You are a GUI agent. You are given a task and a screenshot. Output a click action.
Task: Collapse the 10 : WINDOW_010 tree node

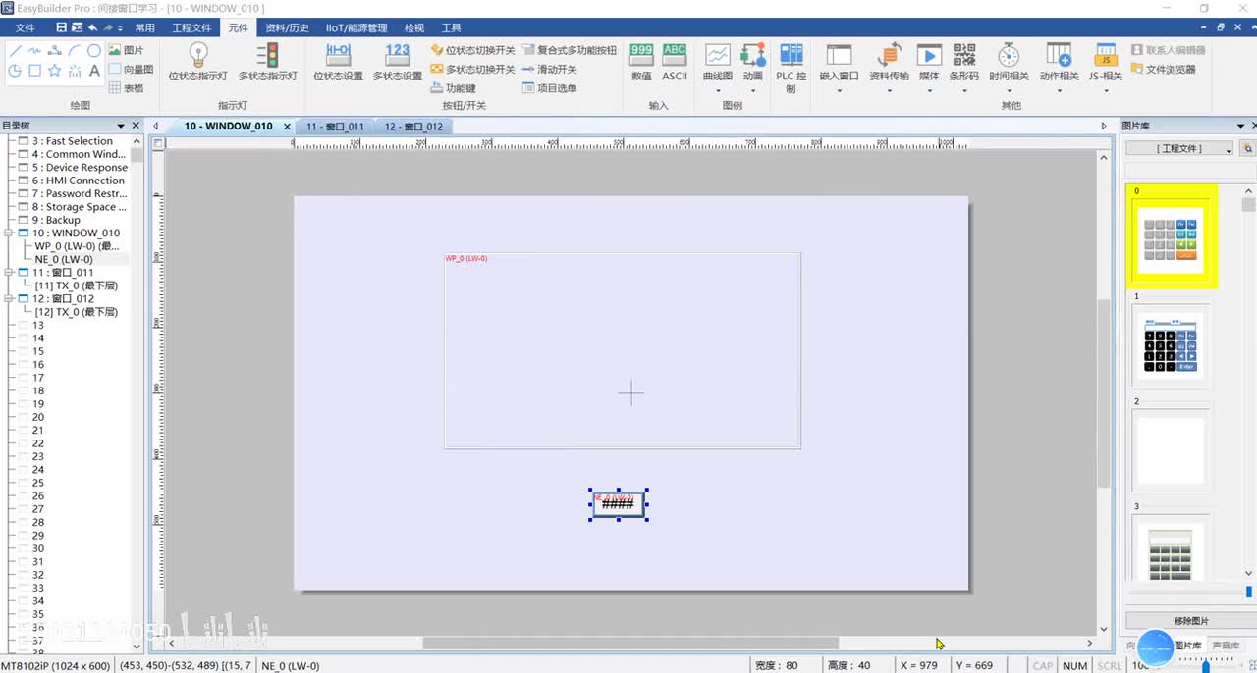(x=10, y=233)
